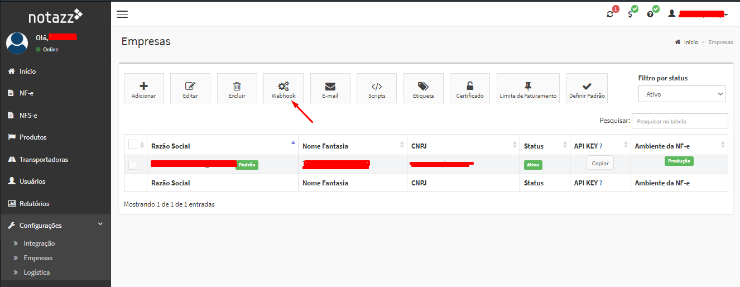
Task: Open the Scripts code button
Action: coord(377,88)
